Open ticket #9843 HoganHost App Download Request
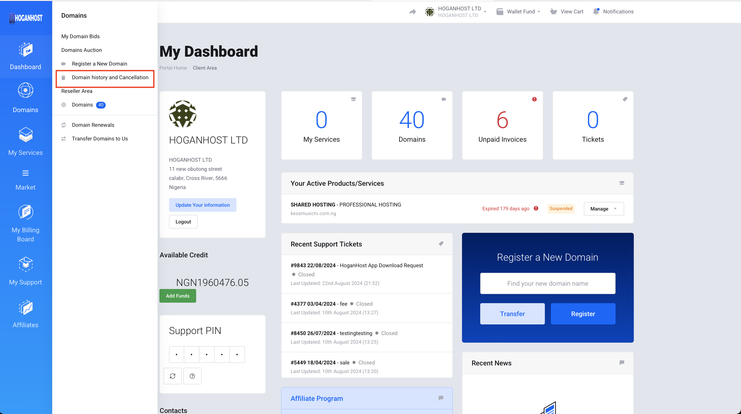This screenshot has height=414, width=741. coord(357,265)
